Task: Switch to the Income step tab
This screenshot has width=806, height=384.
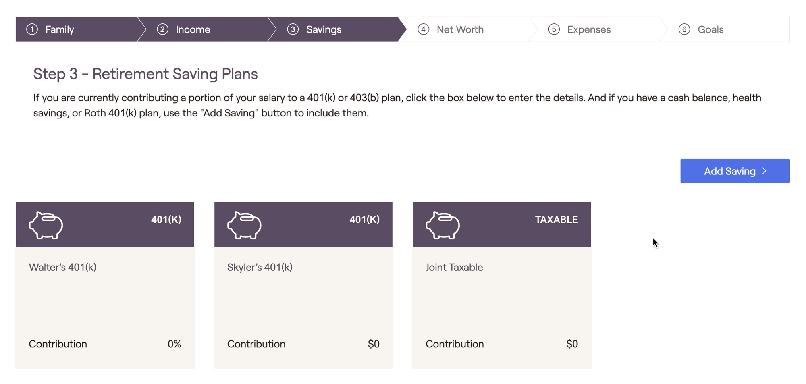Action: 207,29
